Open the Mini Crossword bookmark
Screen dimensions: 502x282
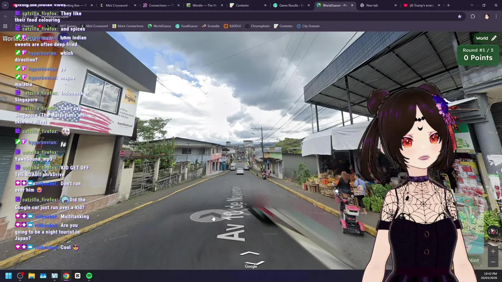[94, 26]
